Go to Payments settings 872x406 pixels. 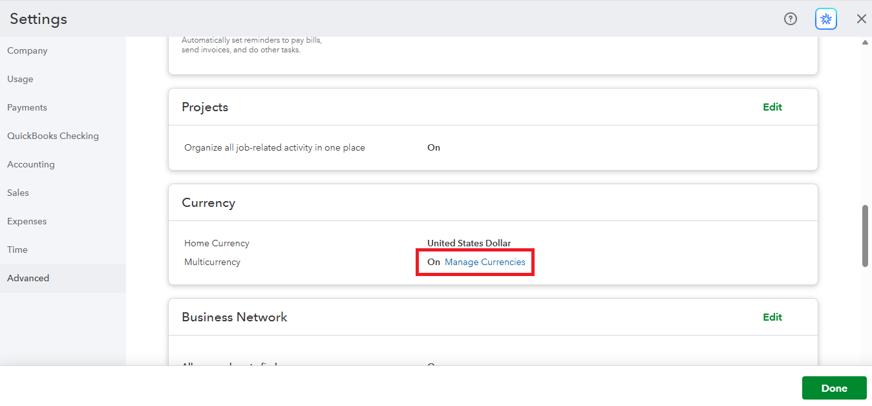[x=27, y=107]
